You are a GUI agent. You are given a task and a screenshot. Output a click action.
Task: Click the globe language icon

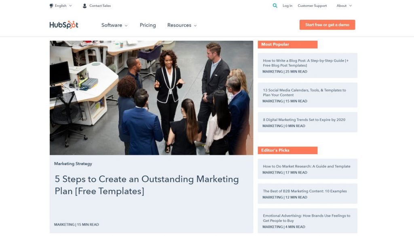51,6
